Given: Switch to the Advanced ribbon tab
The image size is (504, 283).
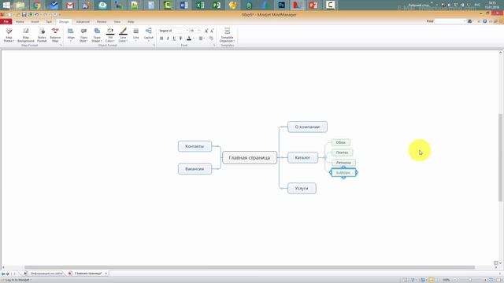Looking at the screenshot, I should [83, 22].
